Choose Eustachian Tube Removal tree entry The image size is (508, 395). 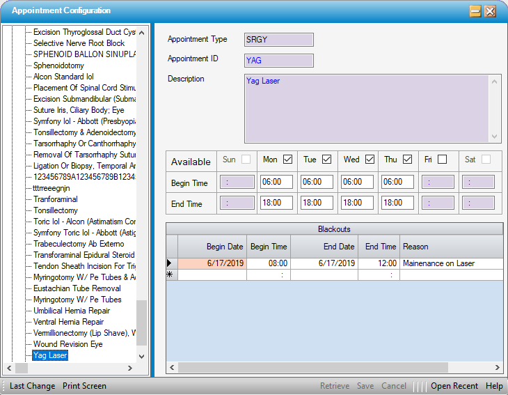click(x=77, y=288)
